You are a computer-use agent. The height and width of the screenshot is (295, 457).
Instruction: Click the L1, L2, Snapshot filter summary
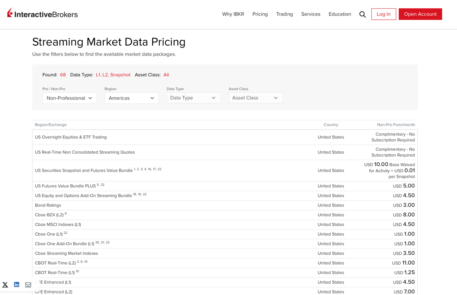[113, 75]
